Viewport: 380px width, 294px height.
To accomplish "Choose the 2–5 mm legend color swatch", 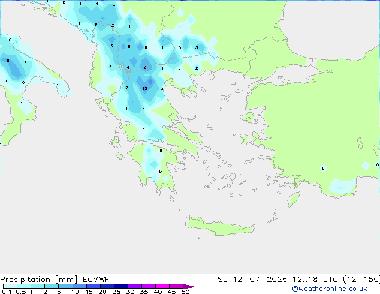I will [52, 286].
